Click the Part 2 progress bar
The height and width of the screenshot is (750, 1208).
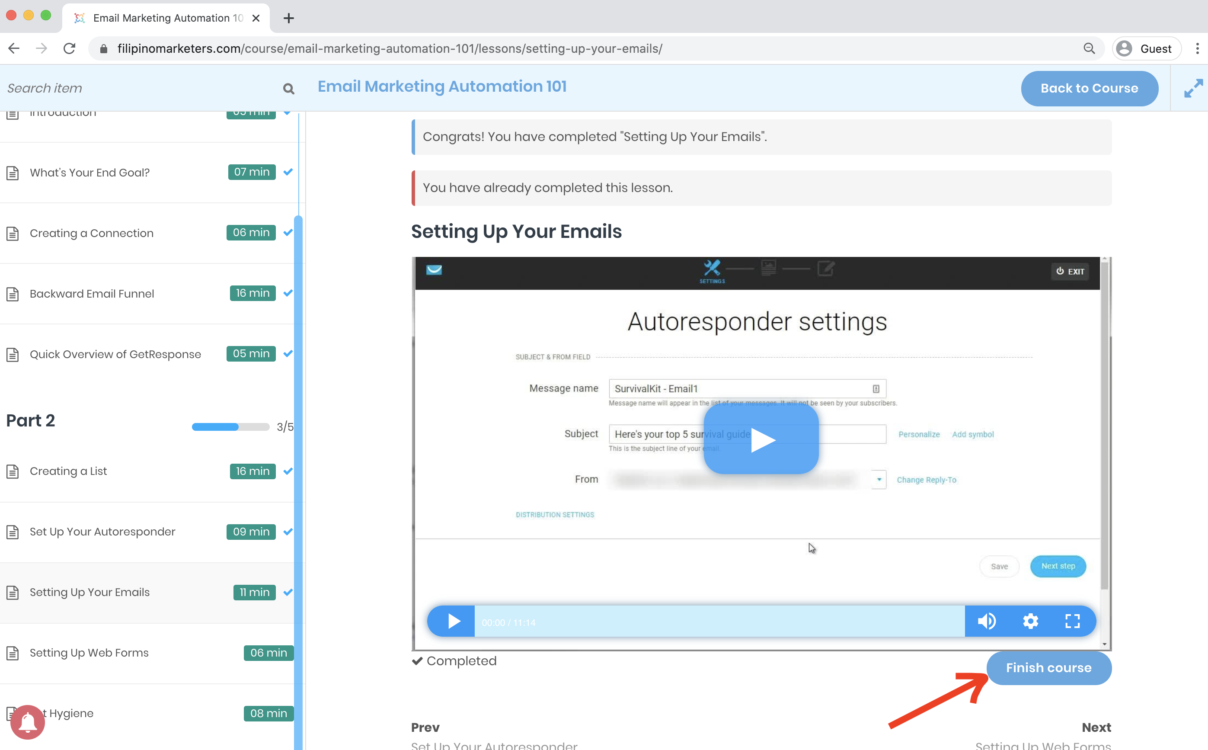tap(230, 426)
